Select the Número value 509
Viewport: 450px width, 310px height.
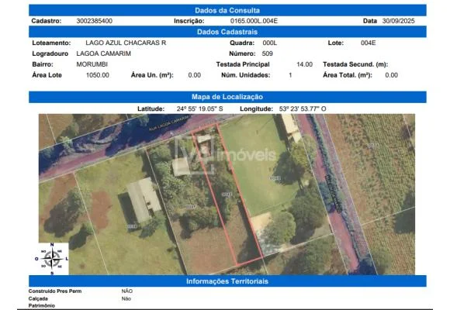[267, 53]
